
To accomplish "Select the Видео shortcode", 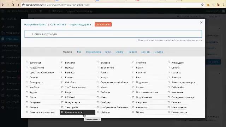I will point(69,92).
